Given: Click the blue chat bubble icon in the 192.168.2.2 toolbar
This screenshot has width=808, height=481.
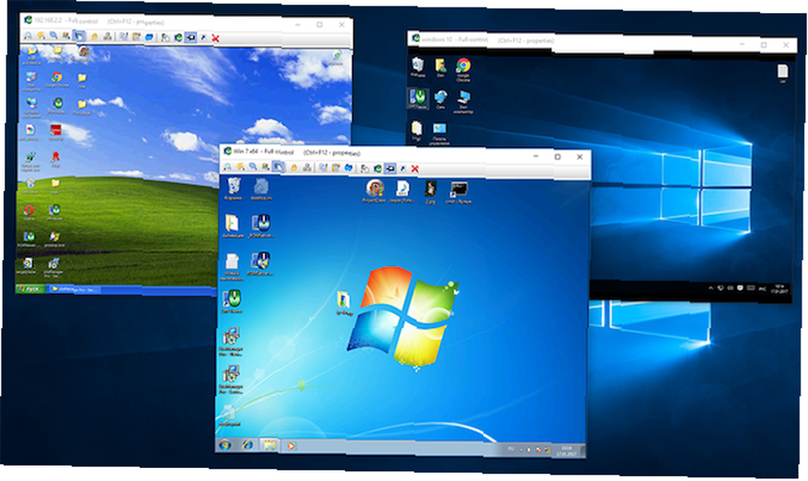Looking at the screenshot, I should [x=149, y=37].
